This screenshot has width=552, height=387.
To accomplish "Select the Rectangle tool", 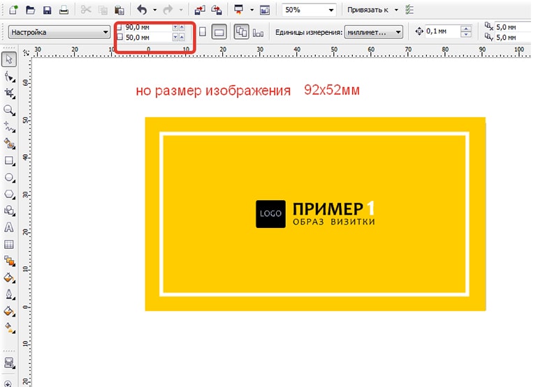I will (9, 160).
